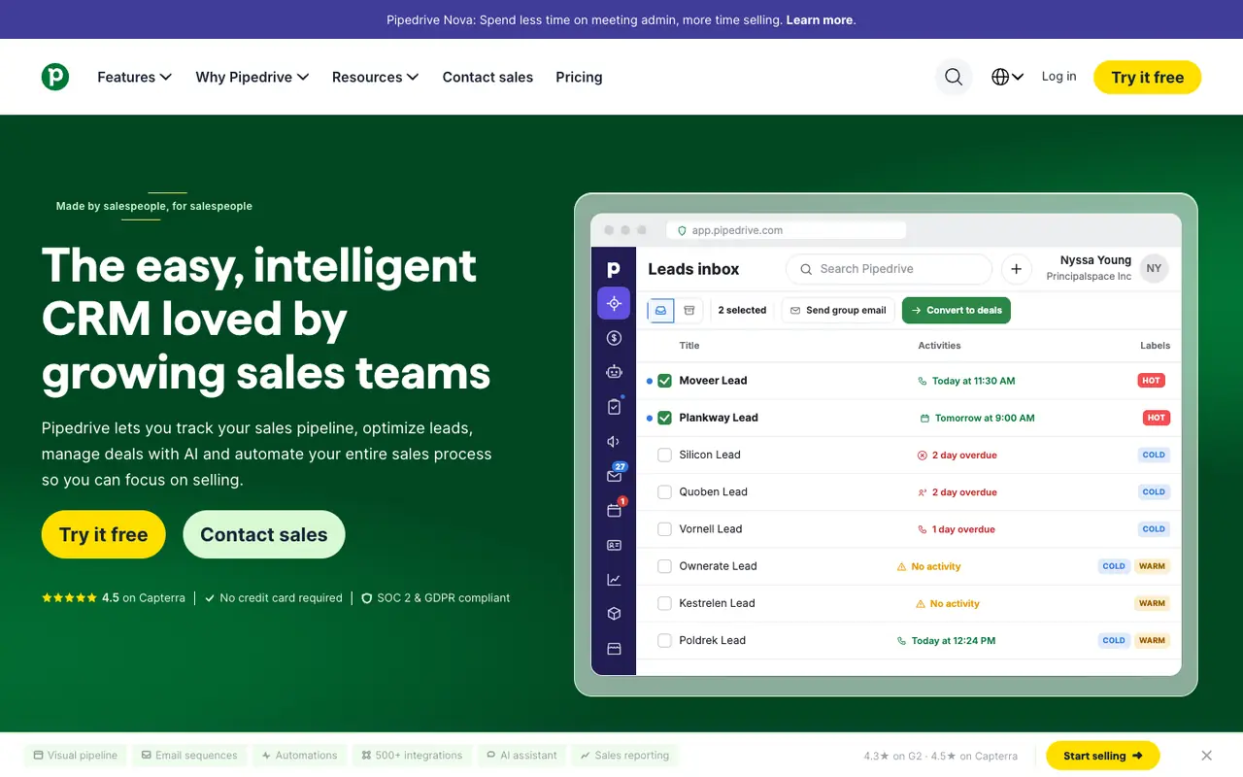1243x777 pixels.
Task: Click the plus add button beside search
Action: pos(1016,269)
